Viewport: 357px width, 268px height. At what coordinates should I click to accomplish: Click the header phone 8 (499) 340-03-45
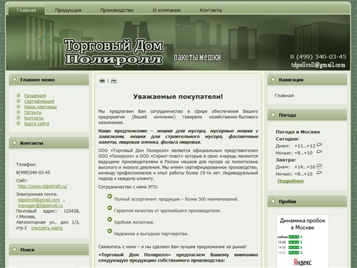[318, 56]
